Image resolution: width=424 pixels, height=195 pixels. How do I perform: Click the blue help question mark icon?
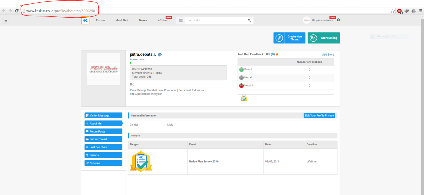click(338, 20)
